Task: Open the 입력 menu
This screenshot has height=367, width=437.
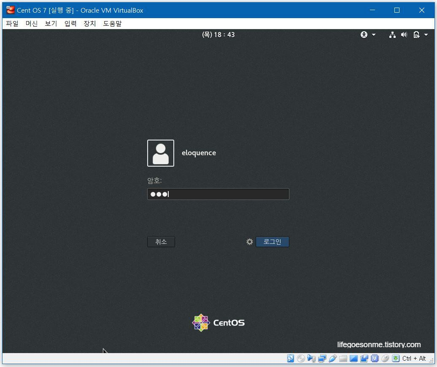Action: (70, 23)
